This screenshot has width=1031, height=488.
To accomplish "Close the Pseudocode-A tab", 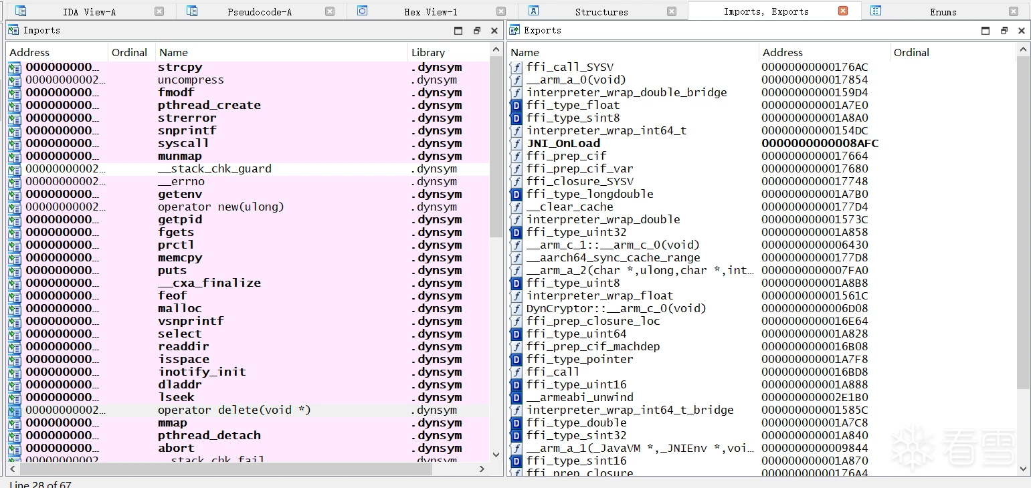I will point(330,11).
